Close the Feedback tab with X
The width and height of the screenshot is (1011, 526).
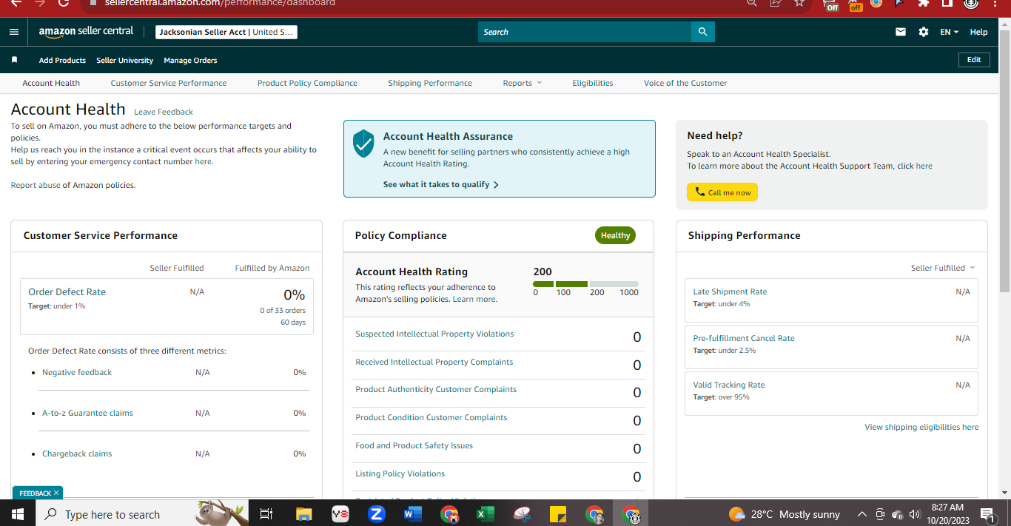click(56, 493)
